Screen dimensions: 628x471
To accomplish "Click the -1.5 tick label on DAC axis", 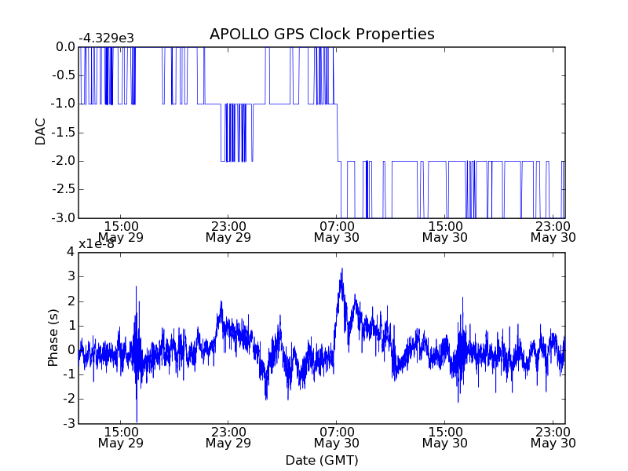I will coord(64,133).
